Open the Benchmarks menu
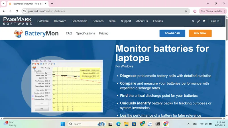The width and height of the screenshot is (228, 128). (80, 21)
